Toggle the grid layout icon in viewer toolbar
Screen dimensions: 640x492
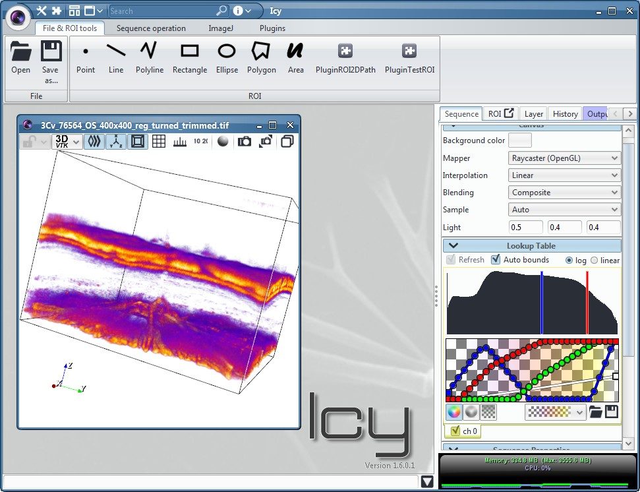(x=159, y=141)
